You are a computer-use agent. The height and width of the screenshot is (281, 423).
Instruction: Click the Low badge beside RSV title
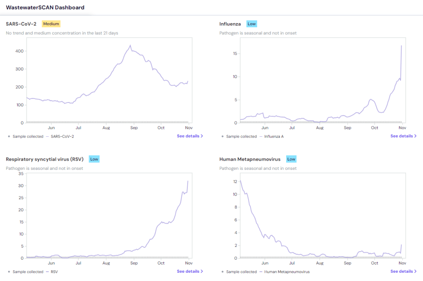pos(94,159)
